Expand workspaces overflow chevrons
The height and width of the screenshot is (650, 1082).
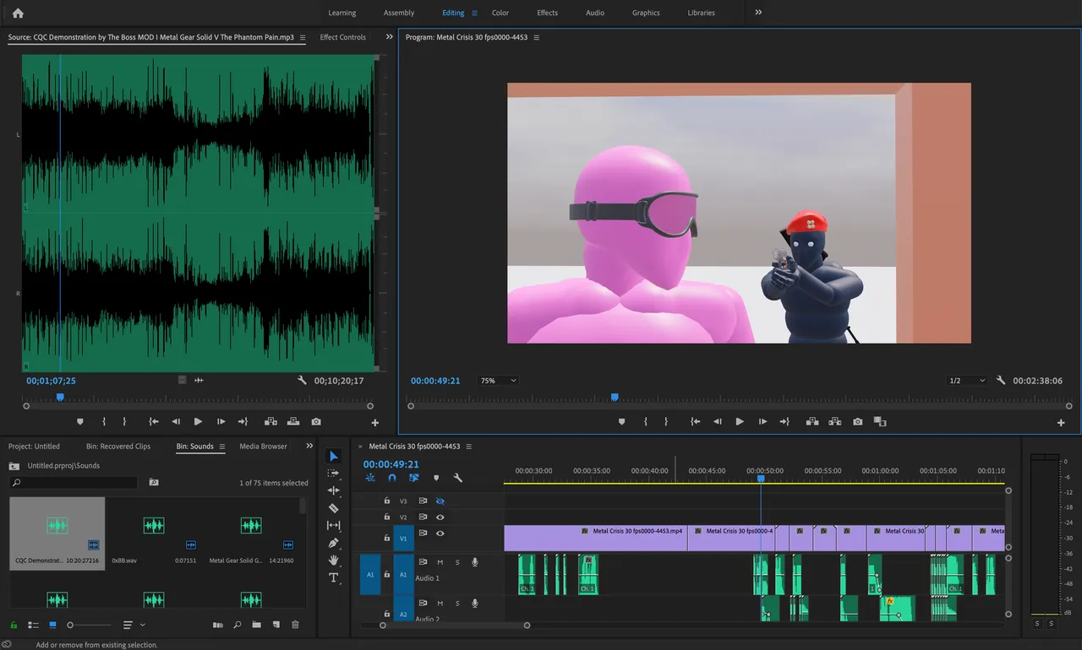[x=758, y=13]
